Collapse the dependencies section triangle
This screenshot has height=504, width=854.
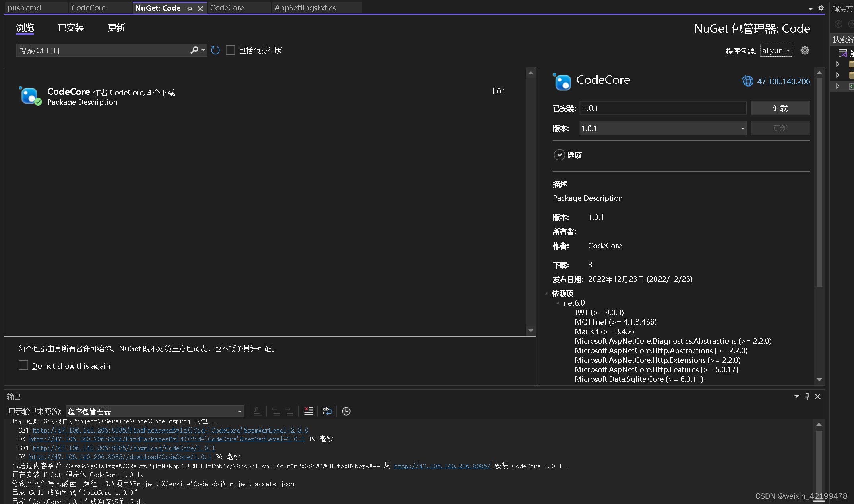tap(546, 294)
